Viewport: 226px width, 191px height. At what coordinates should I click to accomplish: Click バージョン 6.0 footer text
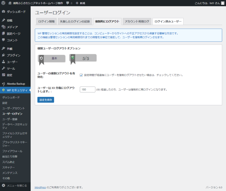click(x=214, y=187)
